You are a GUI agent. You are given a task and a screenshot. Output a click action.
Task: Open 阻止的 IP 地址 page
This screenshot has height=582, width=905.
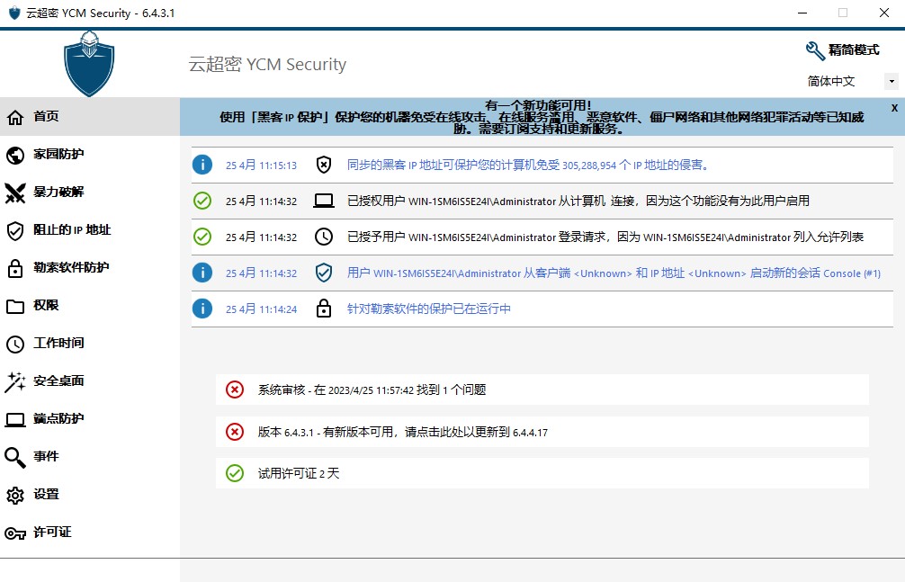pos(90,230)
